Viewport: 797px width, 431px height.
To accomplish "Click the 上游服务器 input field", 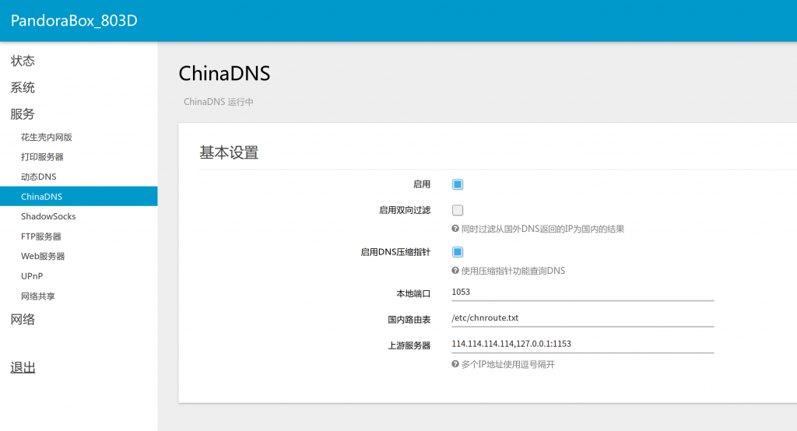I will [582, 344].
